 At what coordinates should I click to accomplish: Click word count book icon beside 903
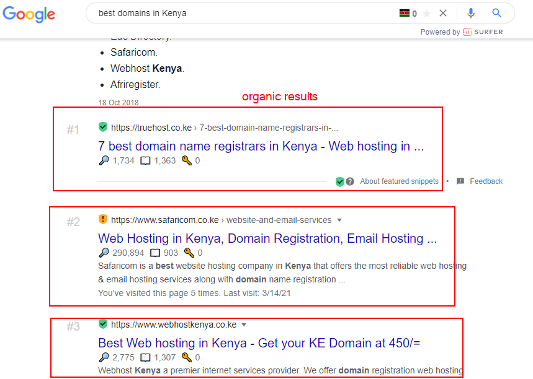[x=155, y=253]
